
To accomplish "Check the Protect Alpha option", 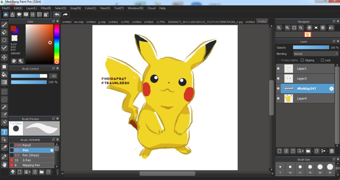I will coord(279,60).
